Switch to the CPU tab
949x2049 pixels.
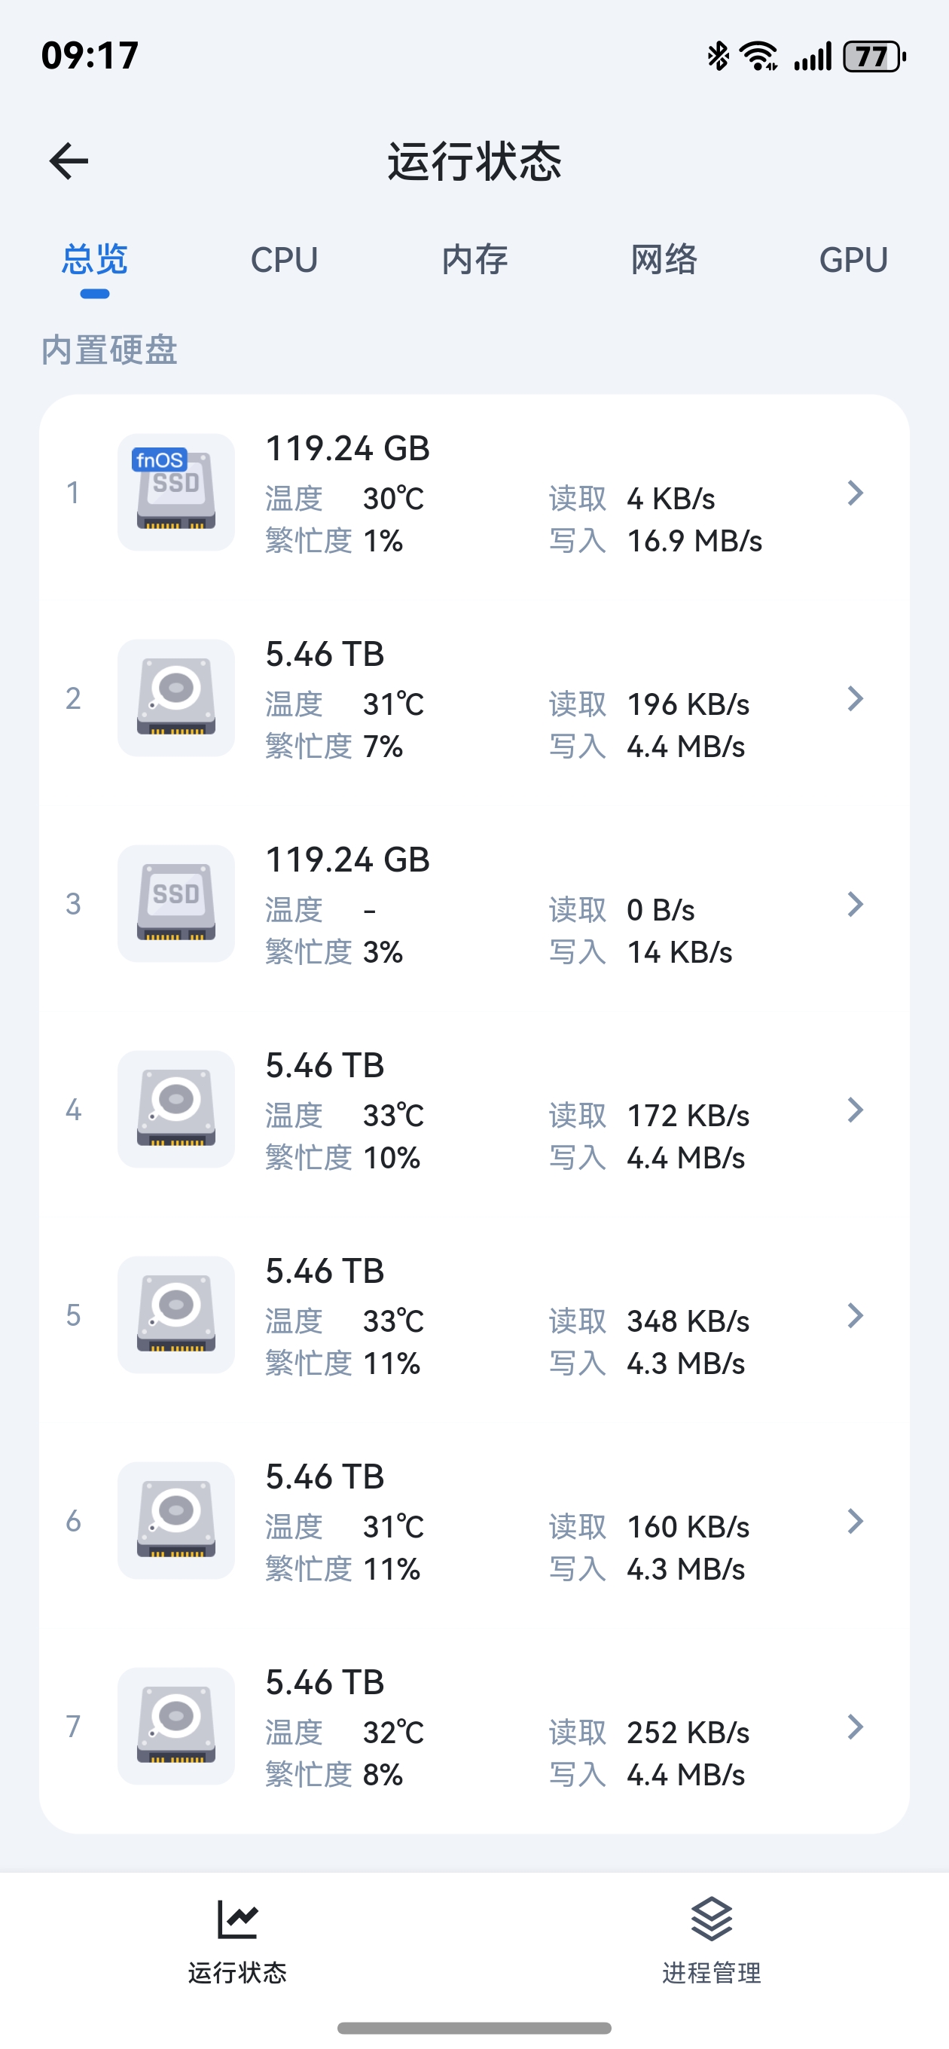pyautogui.click(x=284, y=260)
